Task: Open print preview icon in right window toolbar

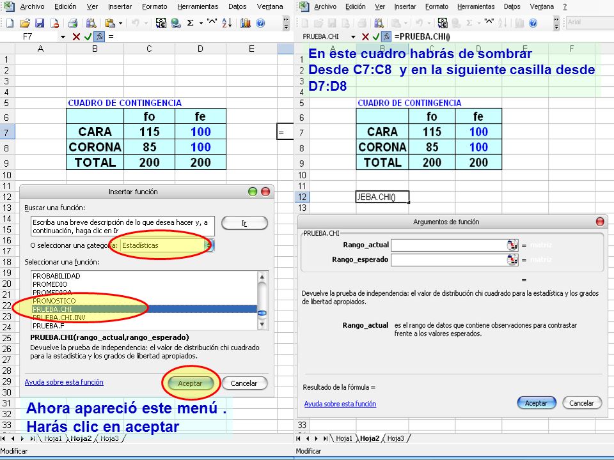Action: point(379,23)
